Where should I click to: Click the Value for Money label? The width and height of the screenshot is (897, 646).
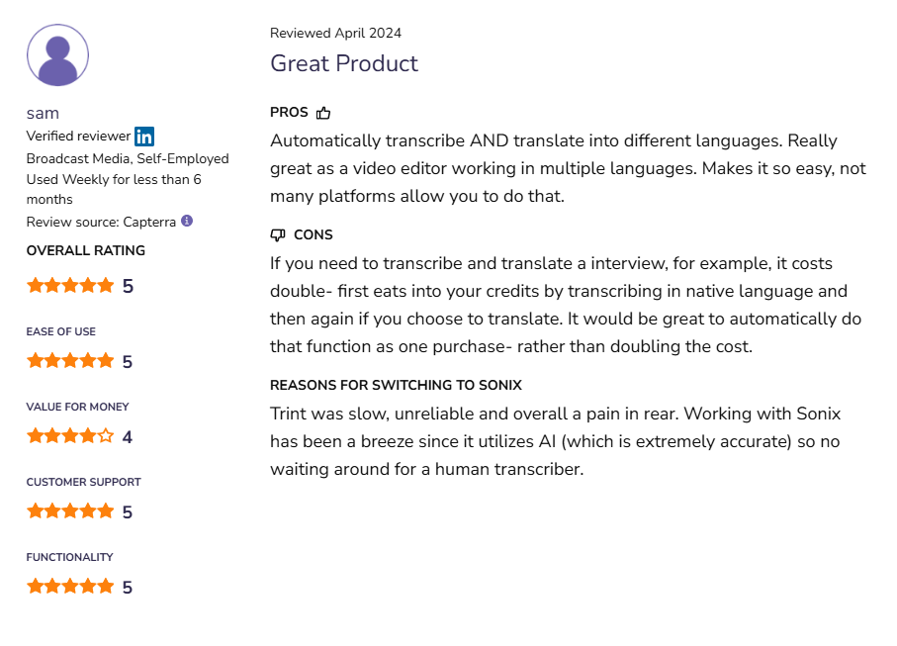(x=78, y=407)
